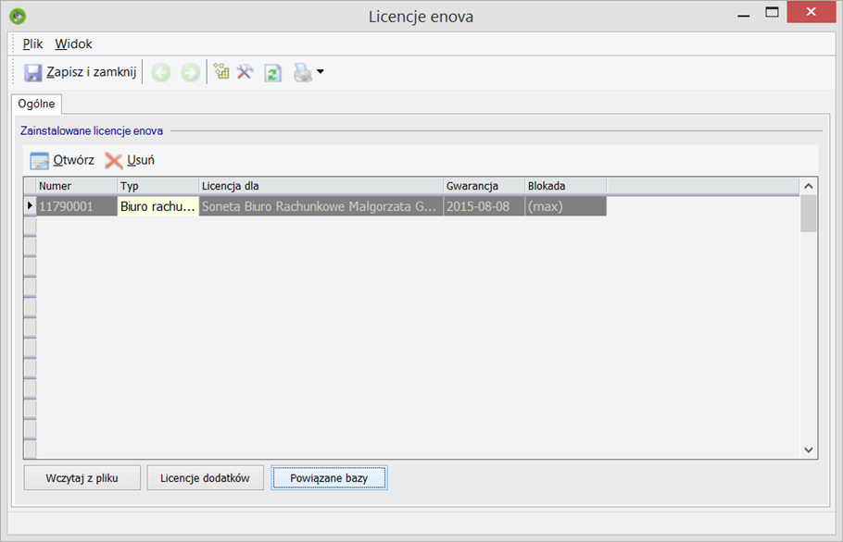The height and width of the screenshot is (542, 843).
Task: Click the enova app icon in title bar
Action: (x=18, y=16)
